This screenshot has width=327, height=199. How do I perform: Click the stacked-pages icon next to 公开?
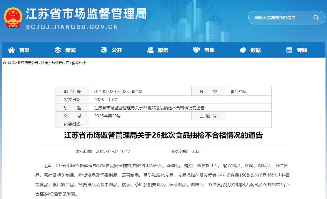[104, 50]
